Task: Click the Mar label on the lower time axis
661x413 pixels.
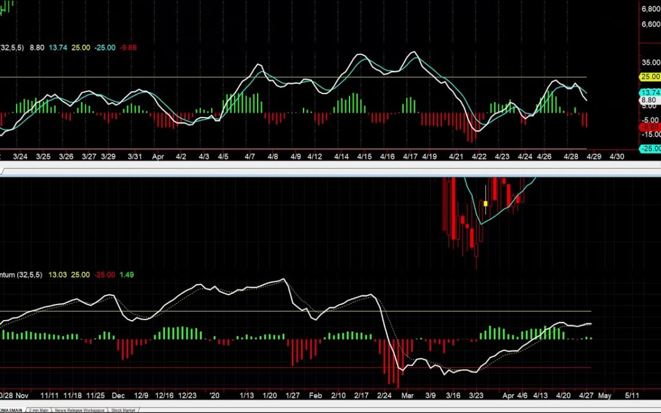Action: click(x=407, y=396)
